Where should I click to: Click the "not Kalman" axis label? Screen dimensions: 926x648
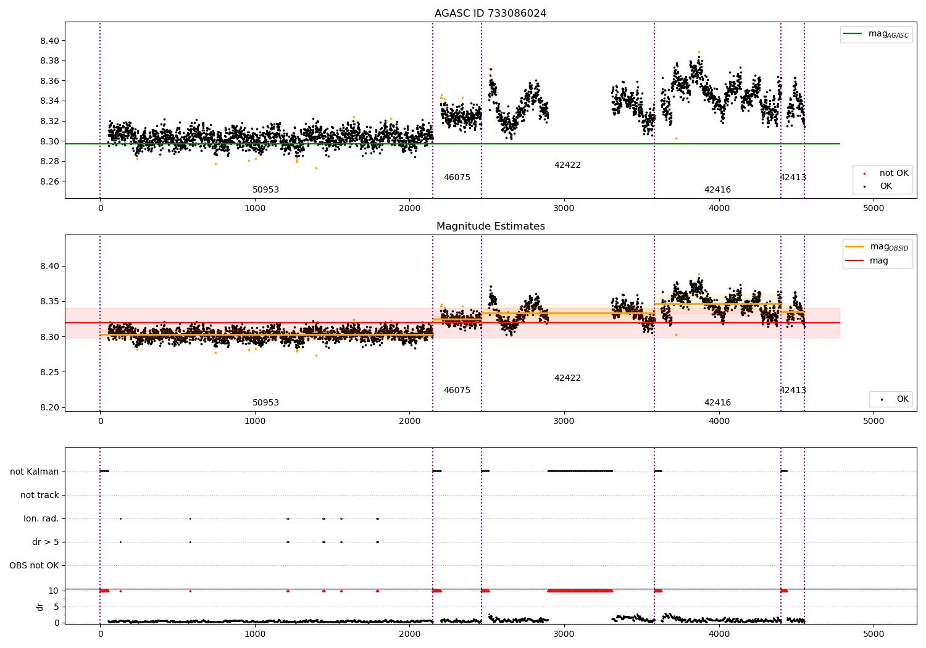click(x=35, y=471)
